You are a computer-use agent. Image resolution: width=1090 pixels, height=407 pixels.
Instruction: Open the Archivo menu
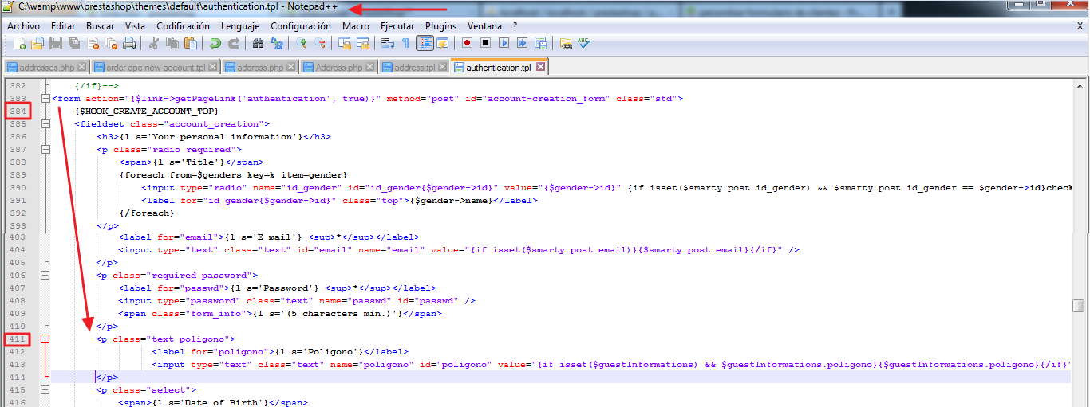click(23, 25)
